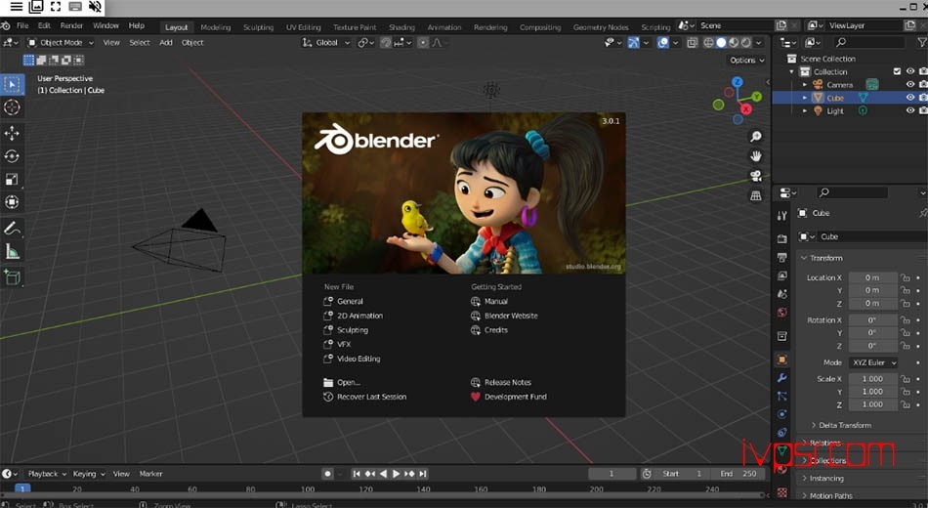Image resolution: width=928 pixels, height=508 pixels.
Task: Select the Scale tool
Action: [12, 180]
